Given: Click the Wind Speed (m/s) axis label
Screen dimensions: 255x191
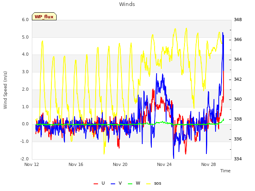Looking at the screenshot, I should (5, 90).
